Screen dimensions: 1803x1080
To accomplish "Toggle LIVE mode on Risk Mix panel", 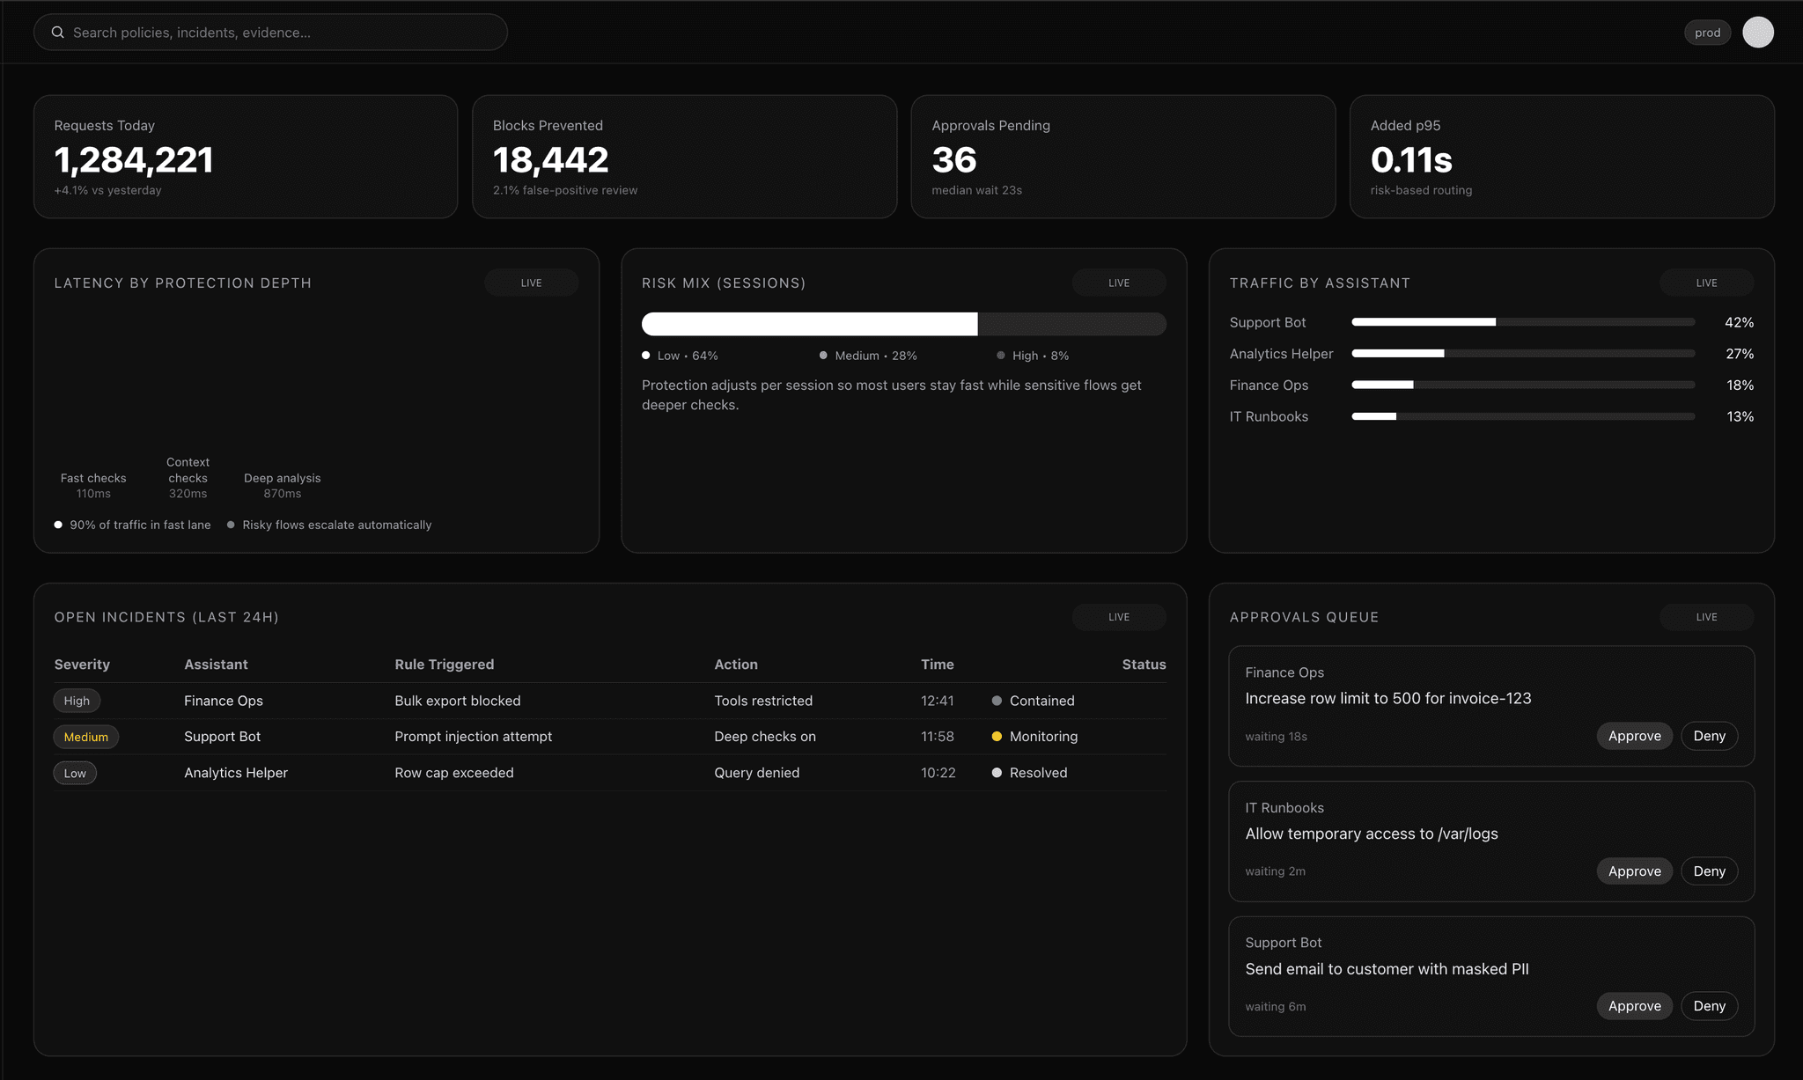I will coord(1118,283).
